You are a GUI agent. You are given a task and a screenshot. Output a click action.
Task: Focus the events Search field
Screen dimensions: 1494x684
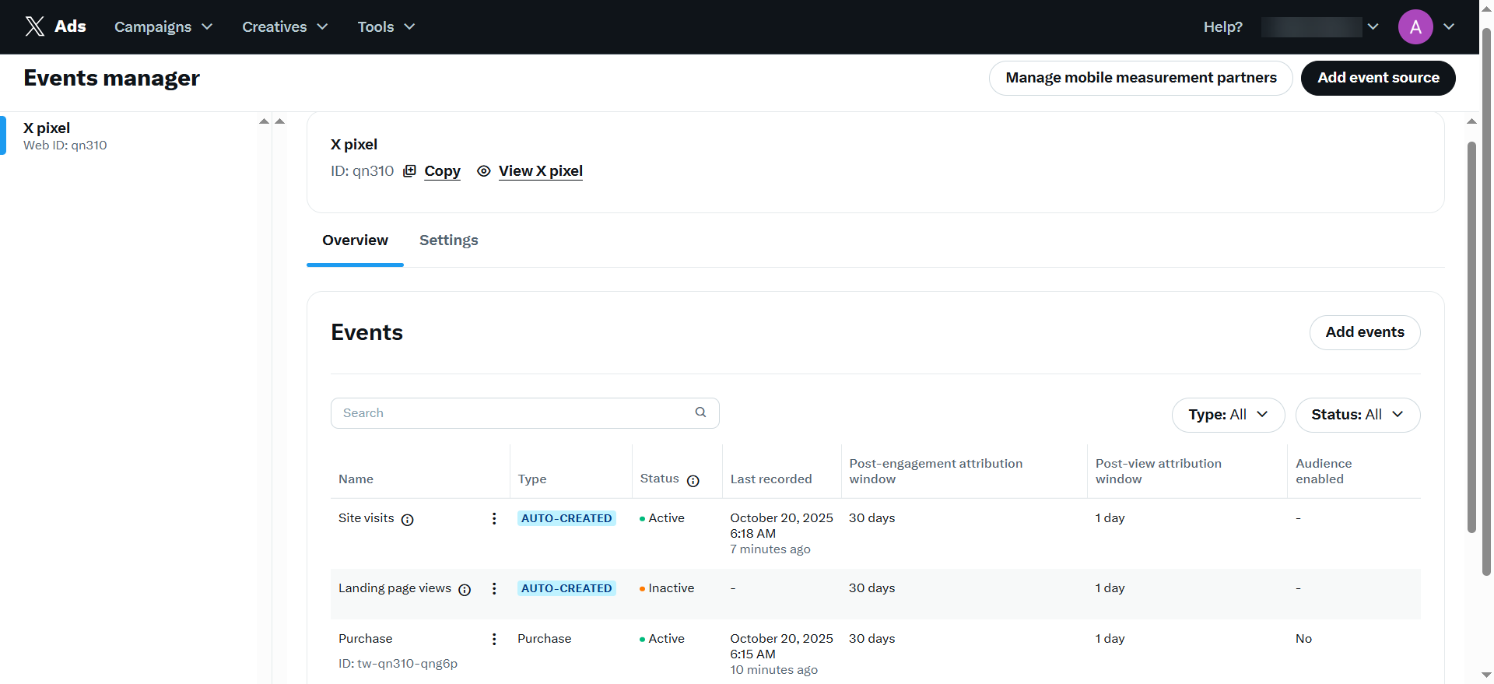click(524, 413)
